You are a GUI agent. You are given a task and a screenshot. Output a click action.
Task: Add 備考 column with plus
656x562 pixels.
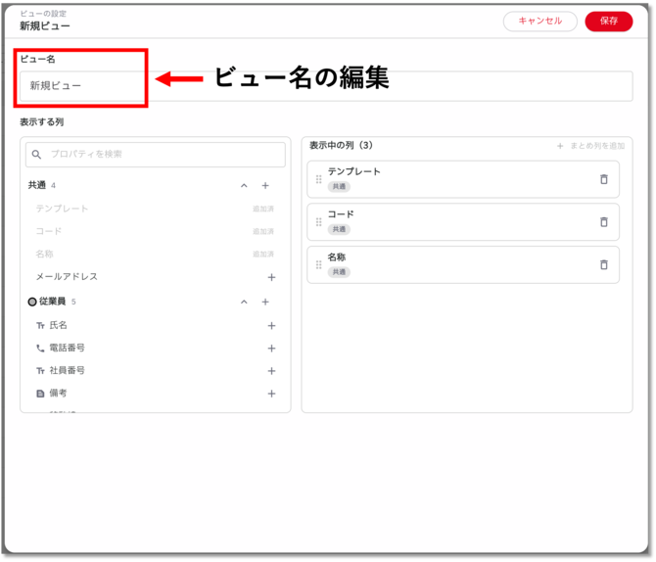(271, 394)
